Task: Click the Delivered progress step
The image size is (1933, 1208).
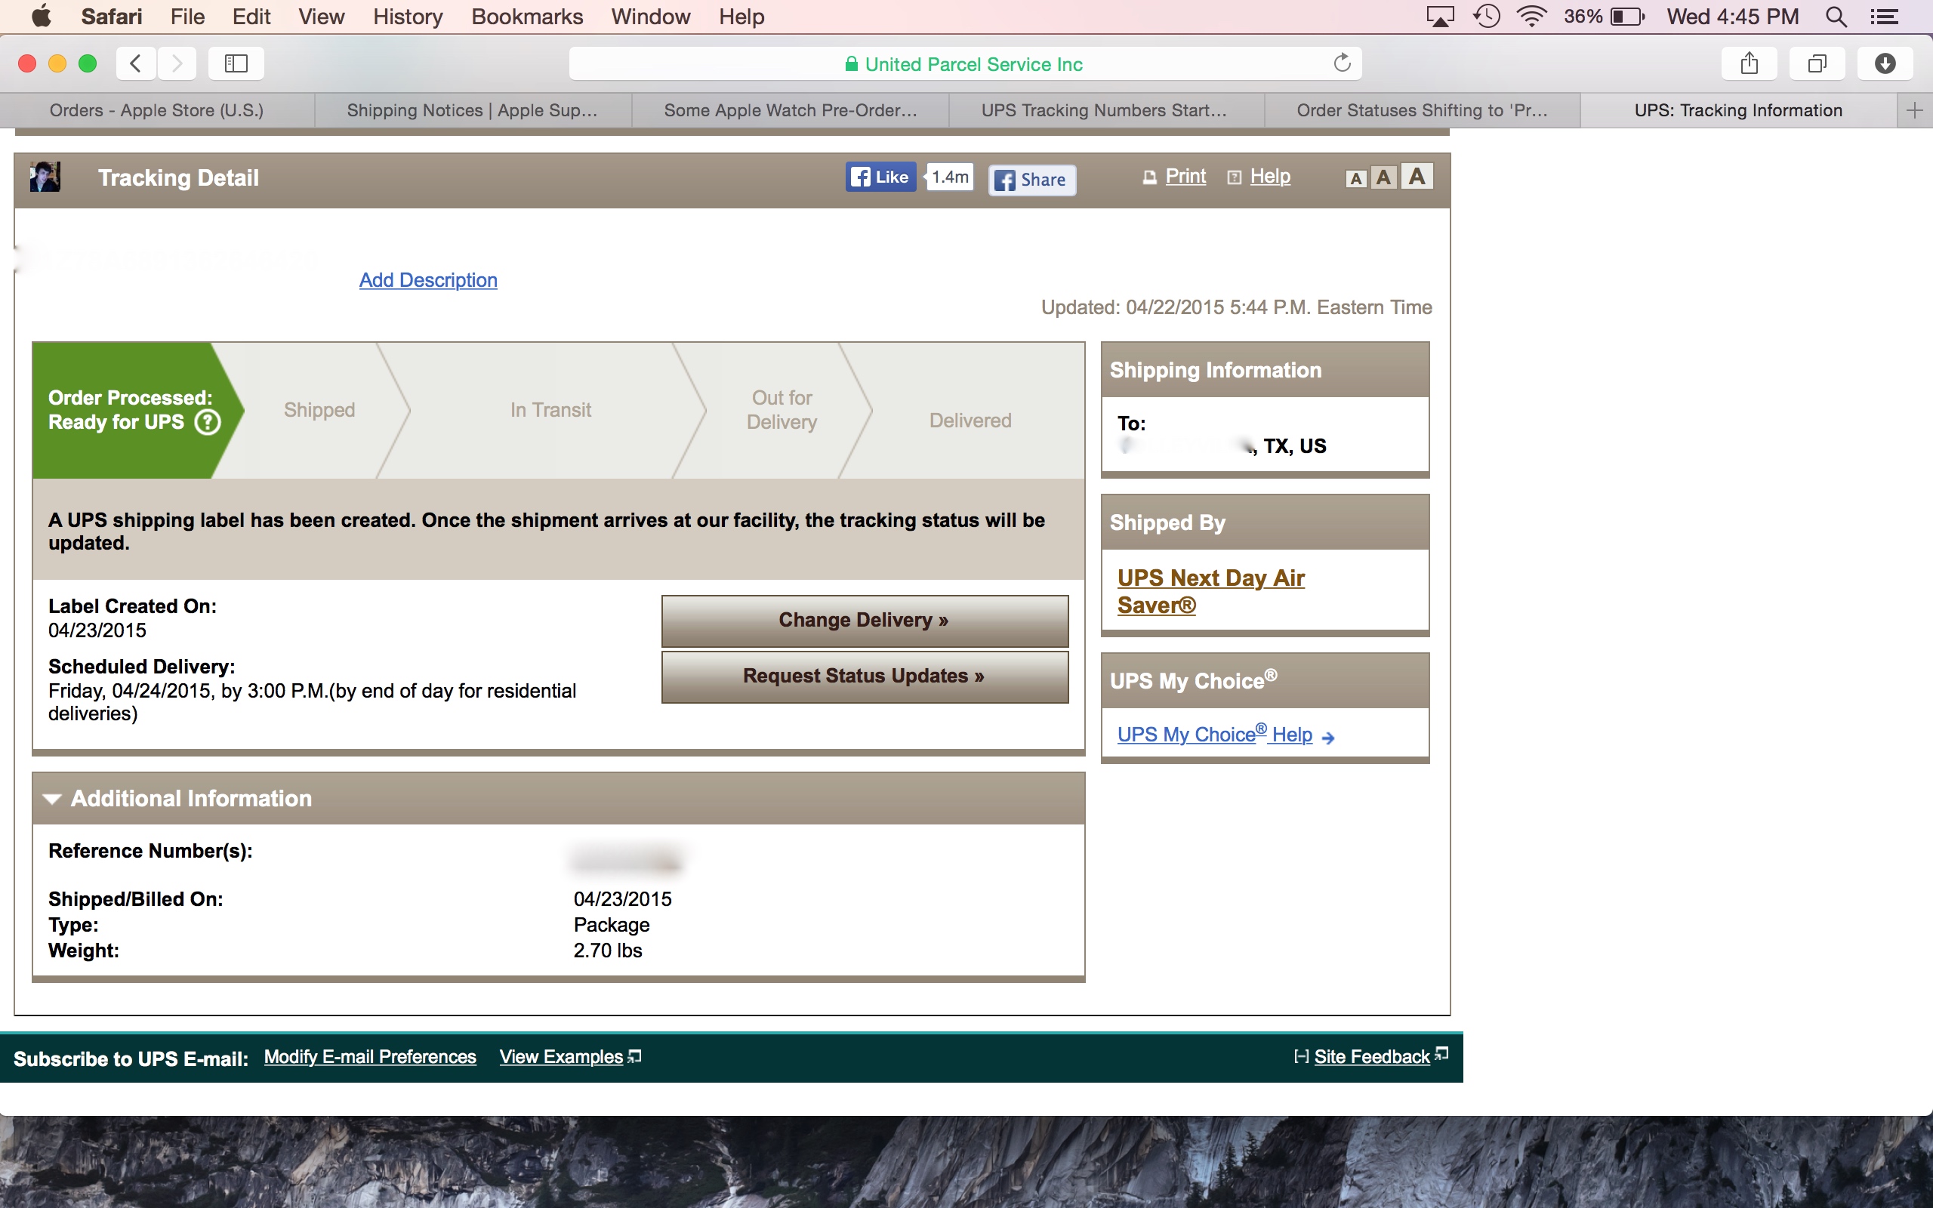Action: (970, 421)
